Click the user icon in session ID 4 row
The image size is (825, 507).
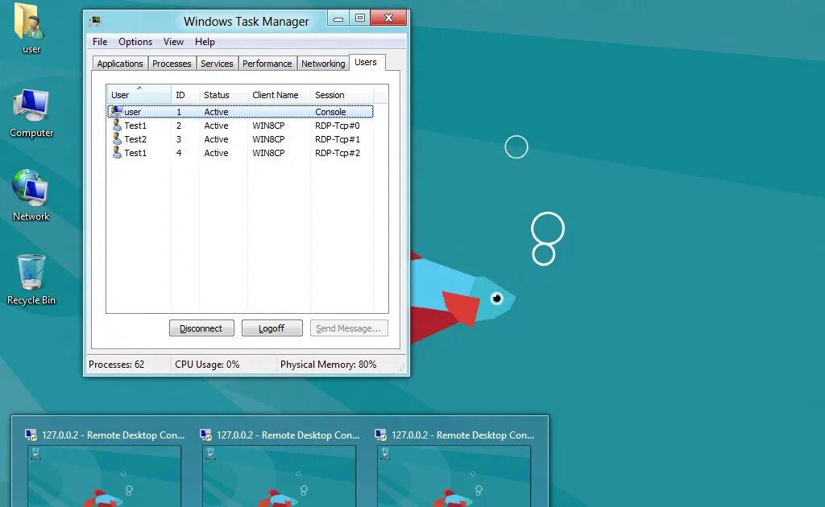117,152
